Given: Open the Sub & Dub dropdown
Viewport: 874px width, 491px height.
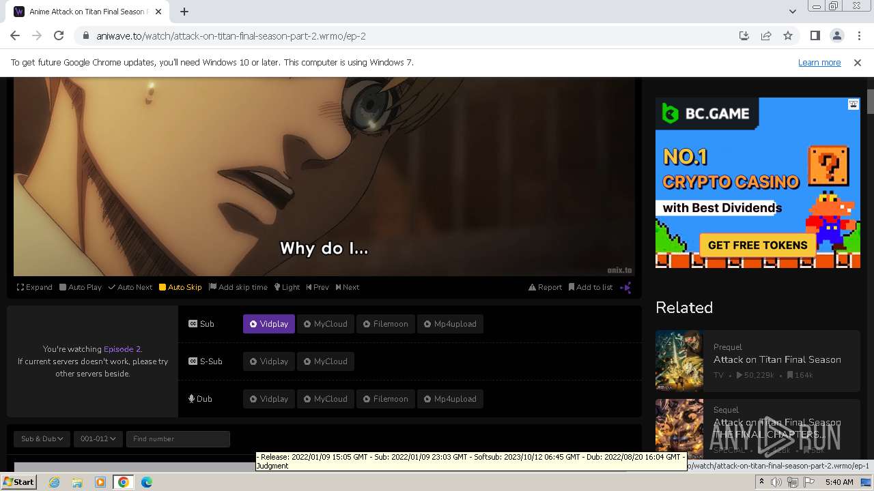Looking at the screenshot, I should pos(42,438).
